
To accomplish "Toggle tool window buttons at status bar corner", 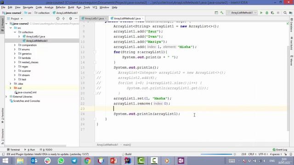I will pos(3,154).
